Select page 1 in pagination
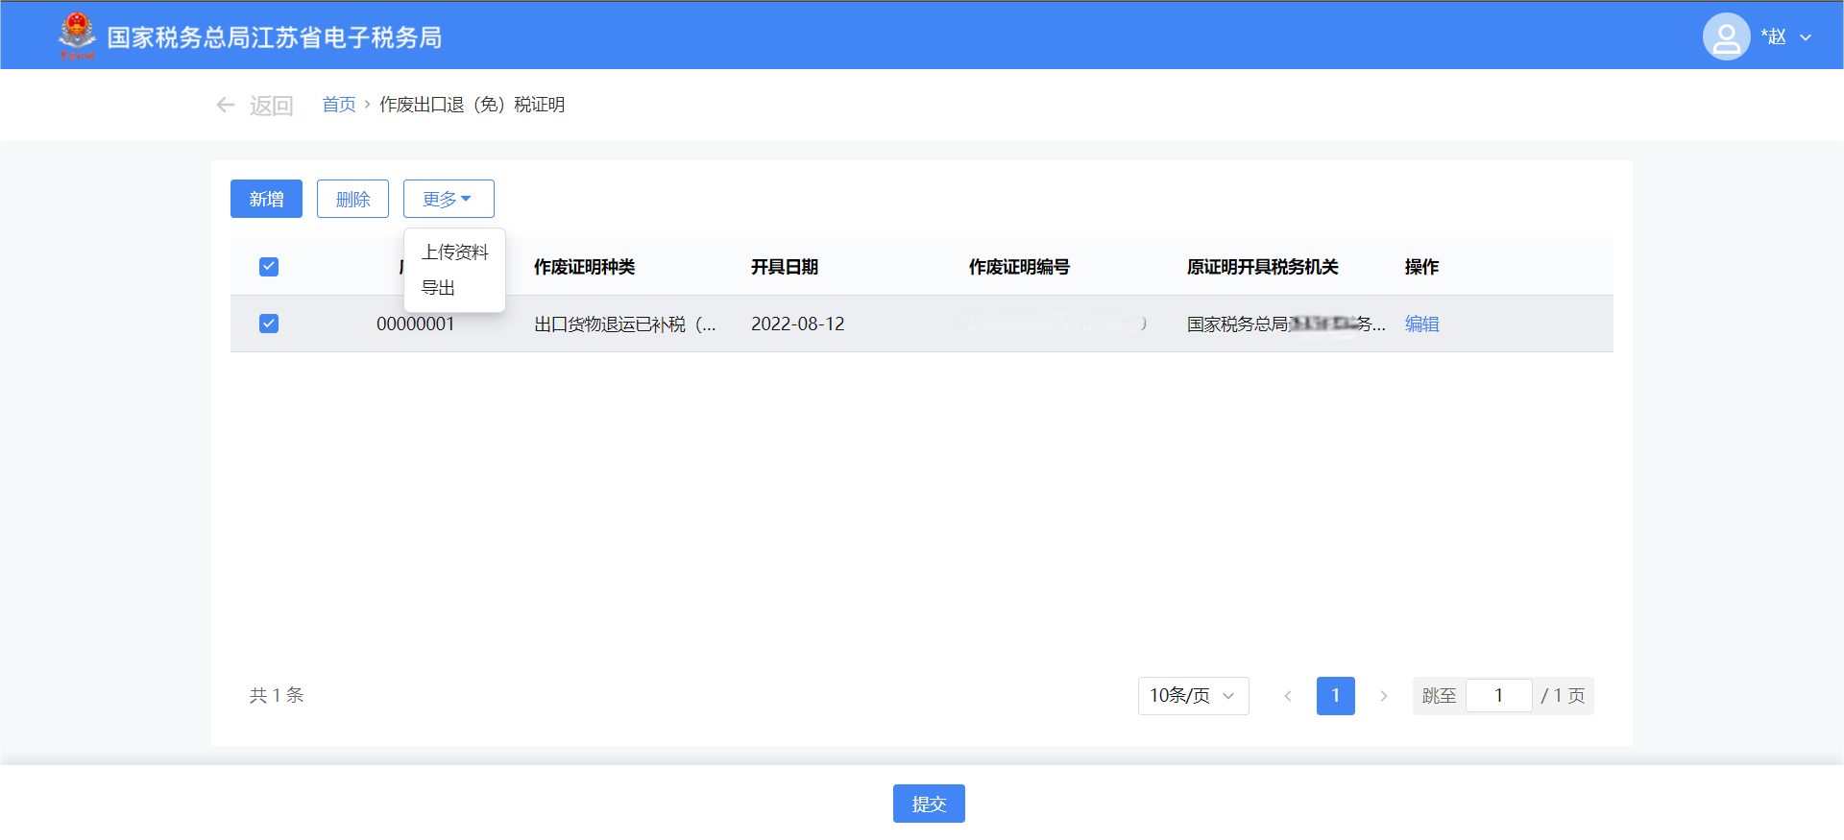 1335,696
